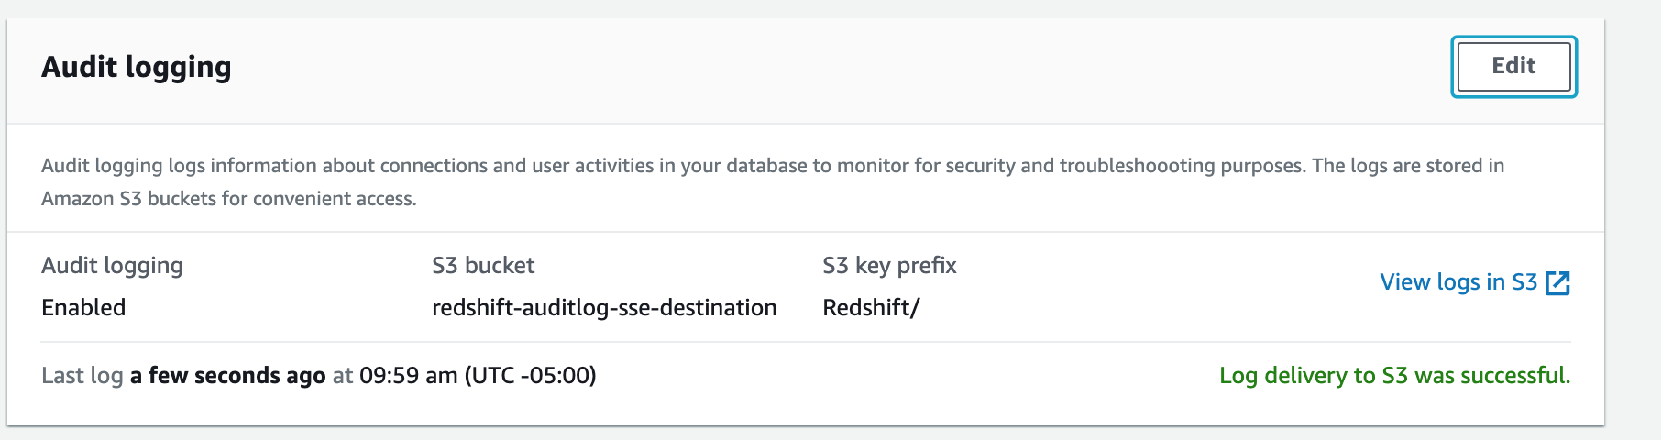Click the Audit logging panel heading
The width and height of the screenshot is (1661, 440).
(137, 67)
